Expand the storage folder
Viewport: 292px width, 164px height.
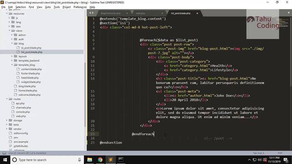7,120
